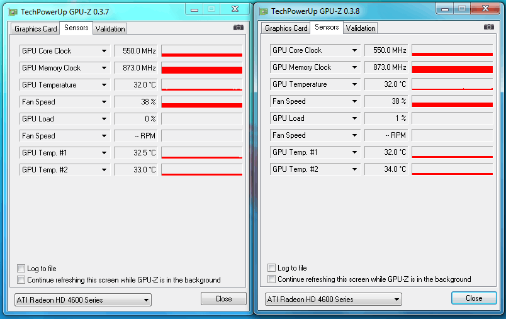Click GPU Temperature graph in GPU-Z 0.3.7
The width and height of the screenshot is (506, 319).
202,85
